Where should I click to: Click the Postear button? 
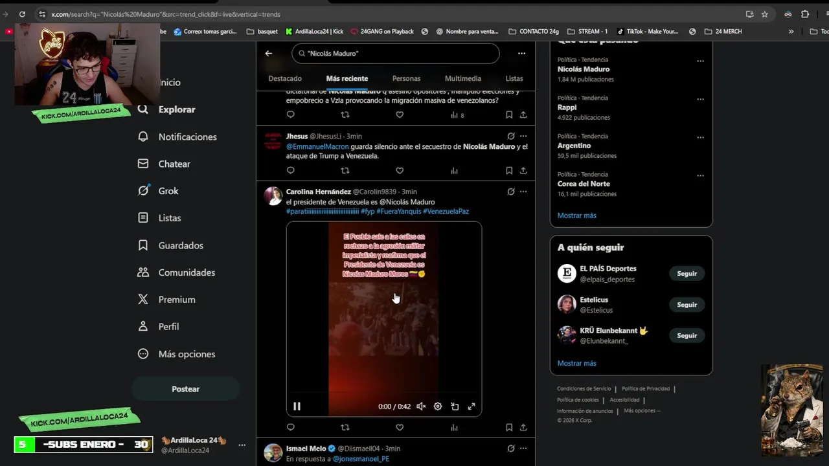(186, 389)
